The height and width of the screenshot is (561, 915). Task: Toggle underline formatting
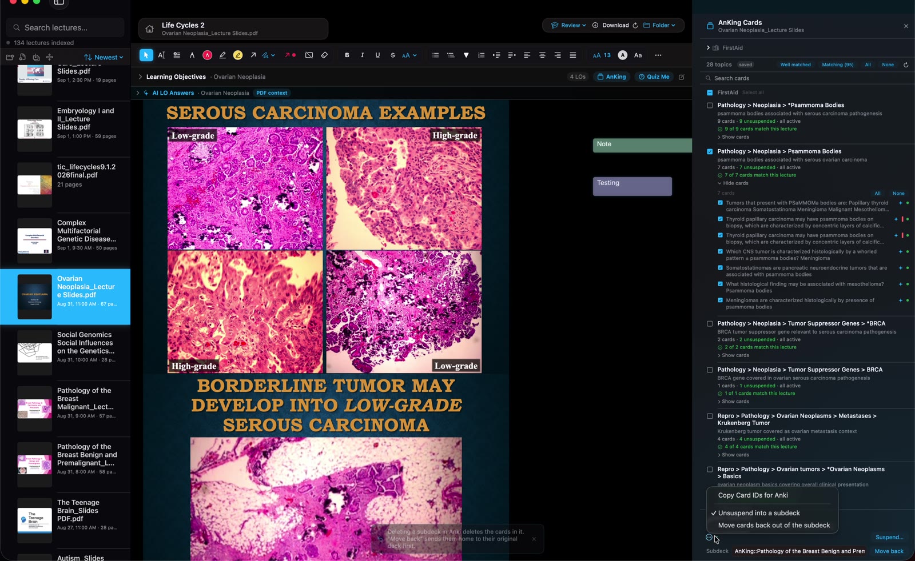click(x=377, y=55)
